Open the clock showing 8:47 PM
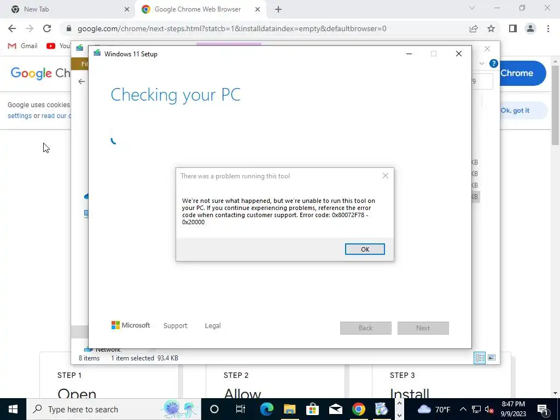The image size is (560, 420). click(514, 409)
